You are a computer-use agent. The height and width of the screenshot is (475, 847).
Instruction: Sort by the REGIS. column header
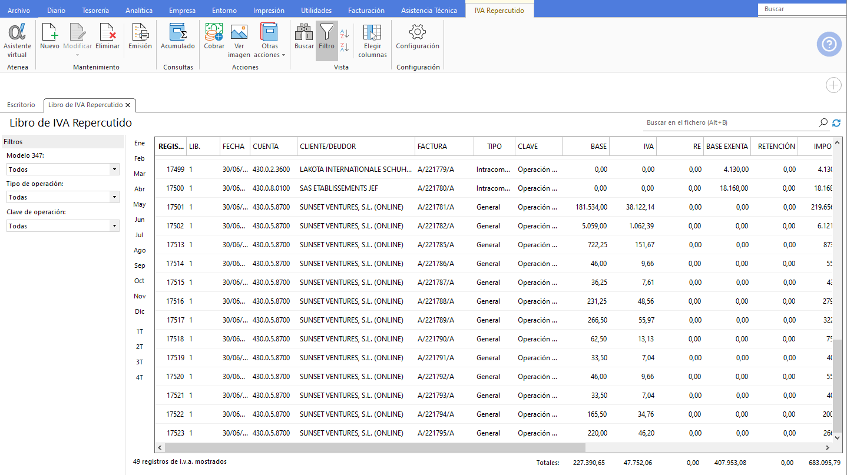171,147
